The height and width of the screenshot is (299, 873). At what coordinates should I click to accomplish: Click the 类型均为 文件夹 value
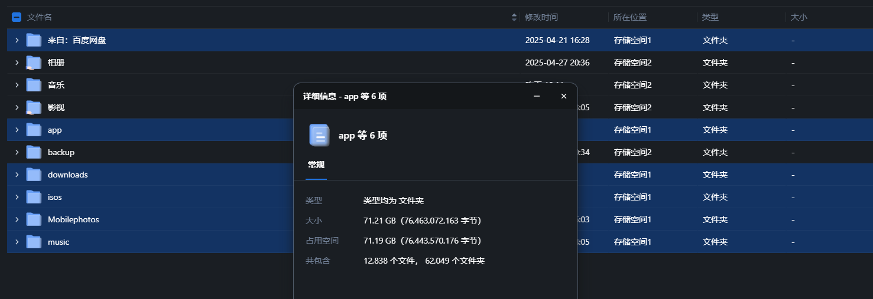point(394,201)
